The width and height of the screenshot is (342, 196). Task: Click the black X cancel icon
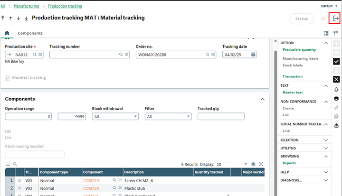(336, 79)
